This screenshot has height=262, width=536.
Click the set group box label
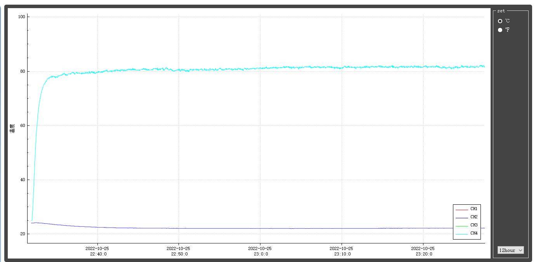tap(501, 11)
